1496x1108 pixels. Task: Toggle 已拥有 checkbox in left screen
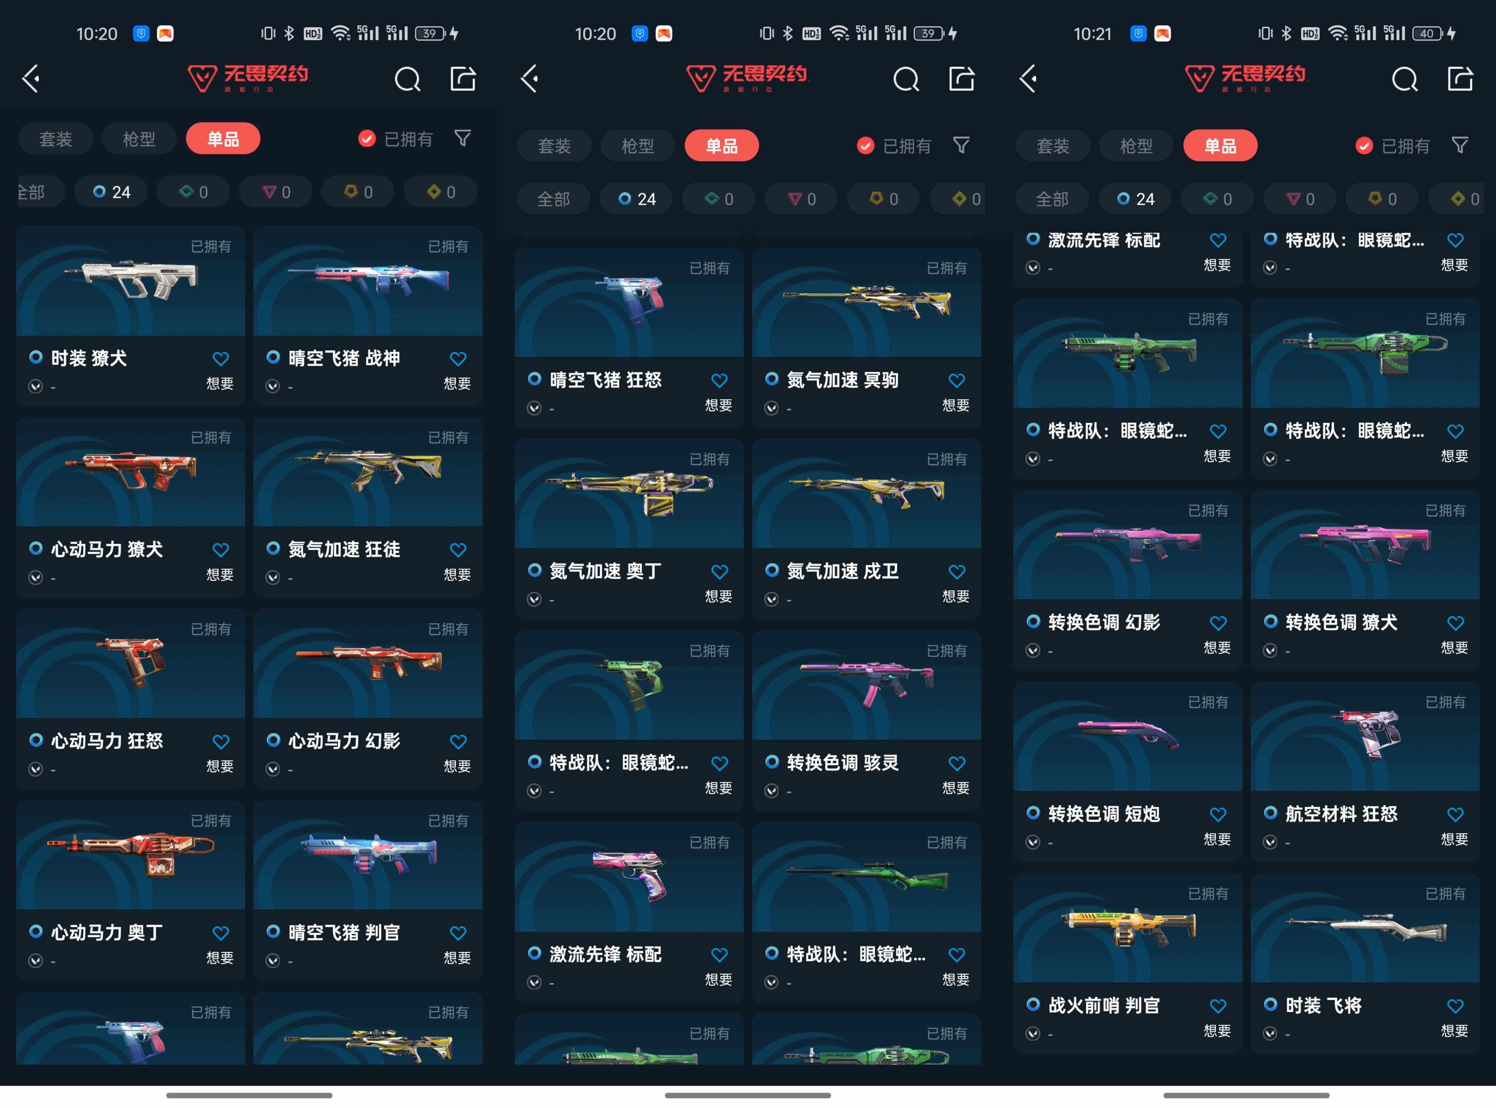point(367,139)
